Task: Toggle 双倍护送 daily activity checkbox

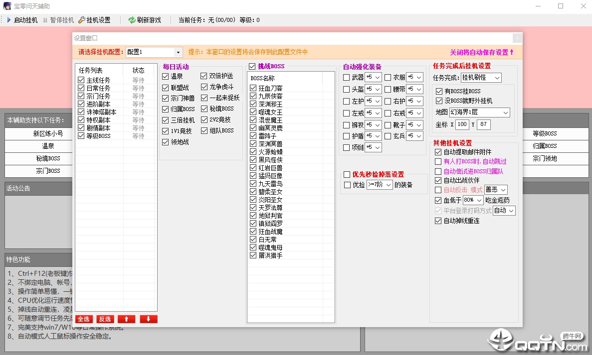Action: tap(204, 76)
